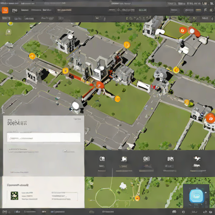Viewport: 215px width, 215px height.
Task: Click the large blue rounded square button
Action: pyautogui.click(x=197, y=196)
